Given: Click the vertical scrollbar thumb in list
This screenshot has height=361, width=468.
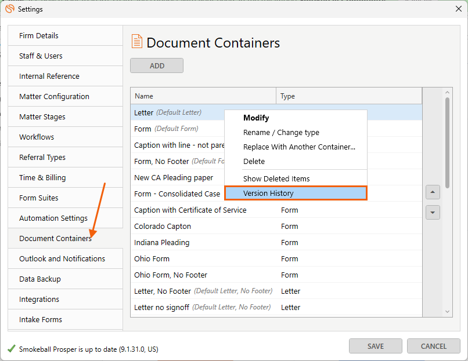Looking at the screenshot, I should 447,143.
